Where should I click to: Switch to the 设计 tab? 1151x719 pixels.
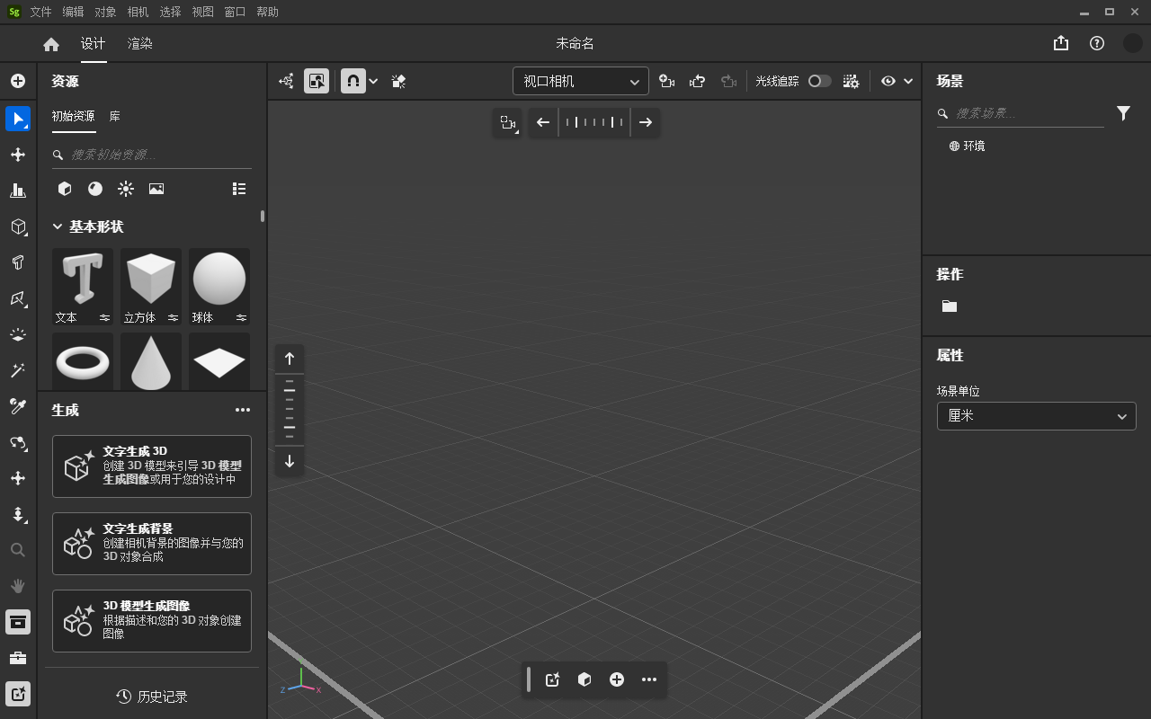point(94,43)
